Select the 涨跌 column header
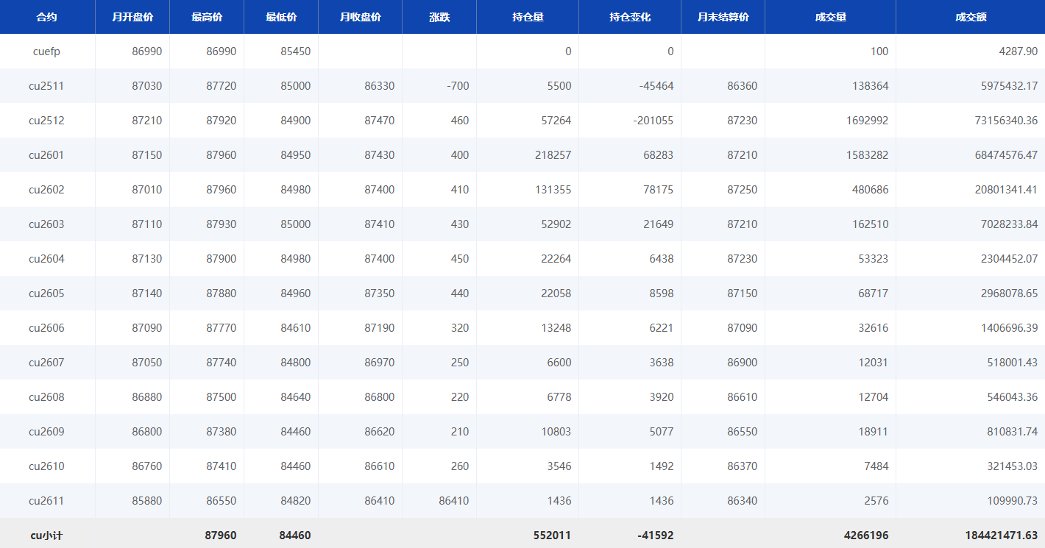1045x548 pixels. tap(439, 17)
